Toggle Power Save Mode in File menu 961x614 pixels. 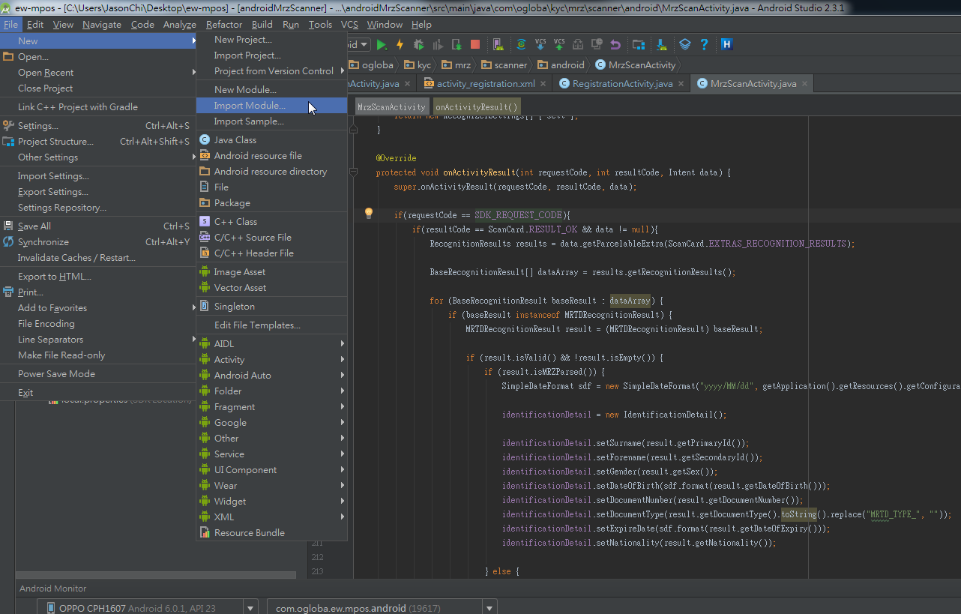(56, 374)
